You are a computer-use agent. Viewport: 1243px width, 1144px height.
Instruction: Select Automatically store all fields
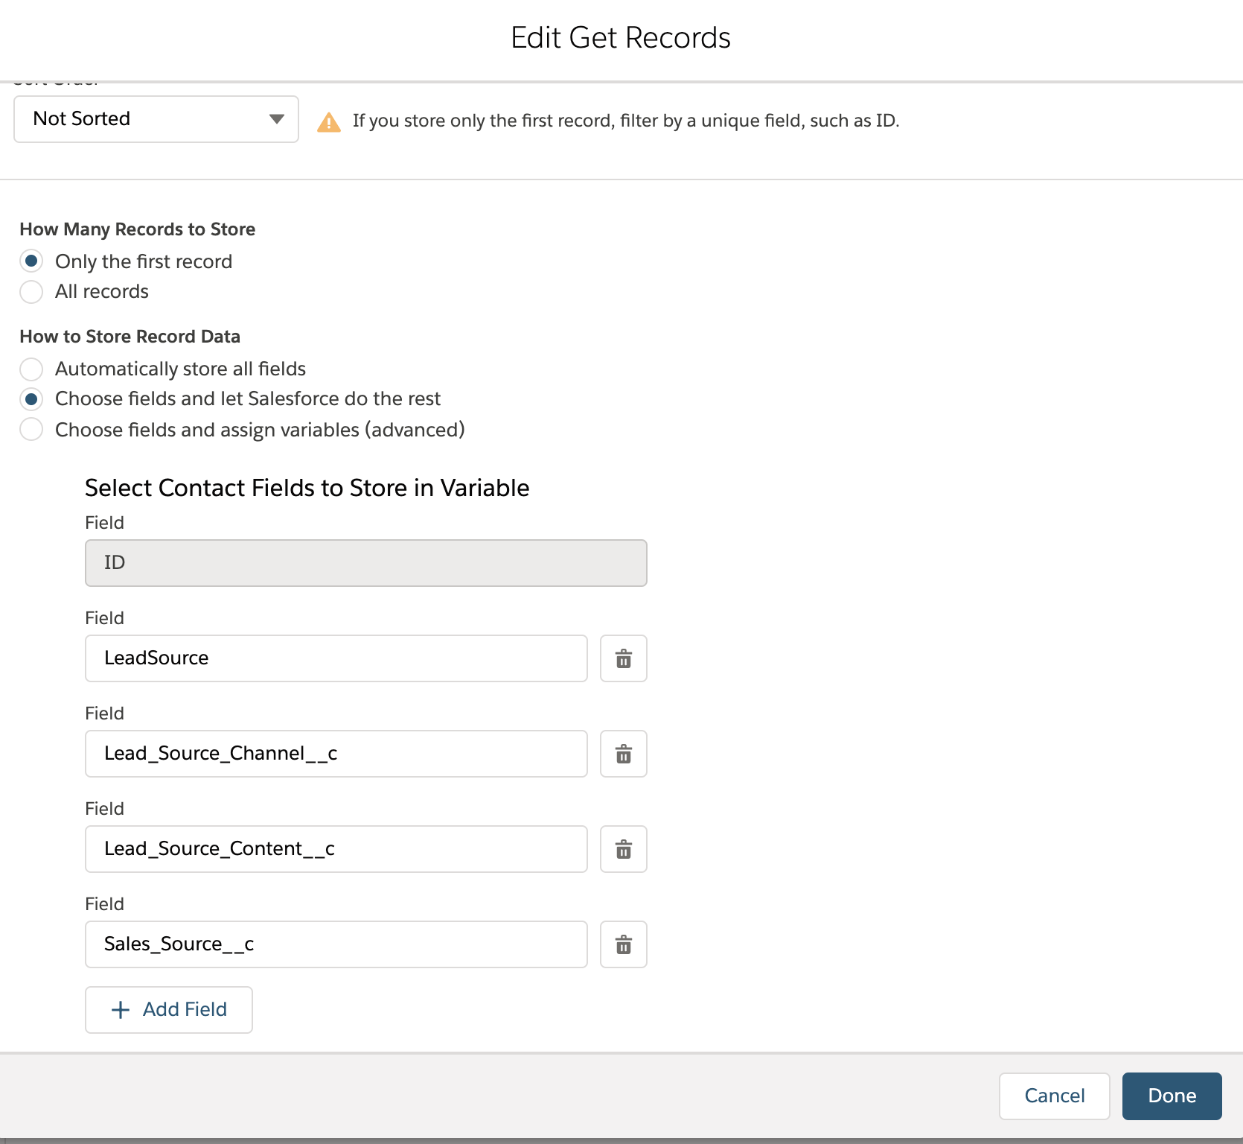click(x=31, y=369)
